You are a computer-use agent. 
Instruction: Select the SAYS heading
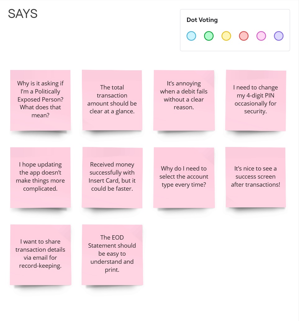[x=23, y=14]
